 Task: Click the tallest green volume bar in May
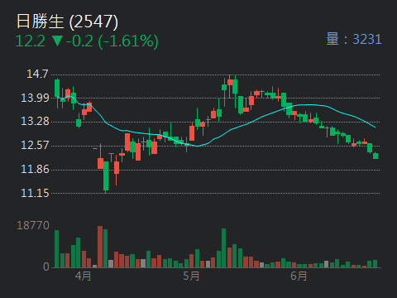224,248
